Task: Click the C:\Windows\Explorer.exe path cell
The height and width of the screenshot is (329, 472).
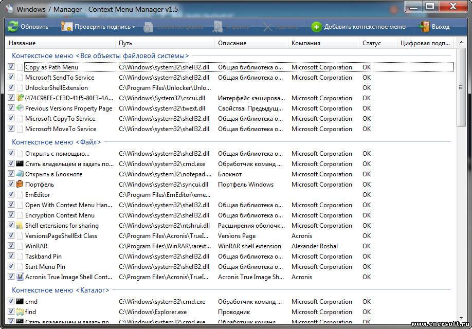Action: pyautogui.click(x=153, y=312)
